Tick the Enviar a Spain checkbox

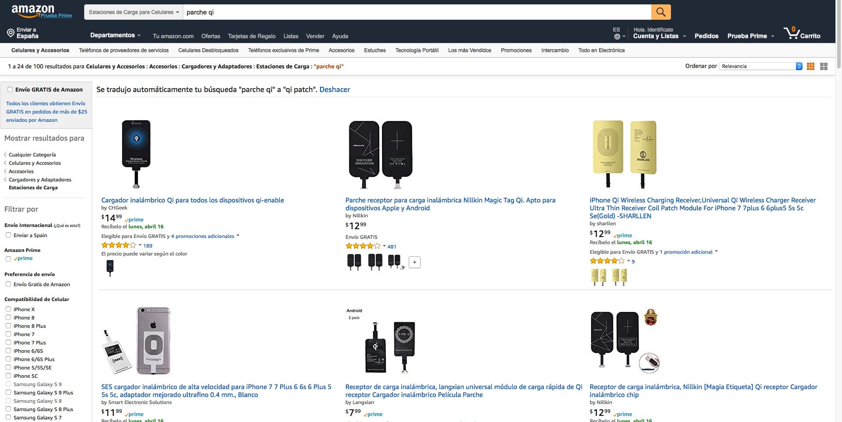[x=8, y=235]
